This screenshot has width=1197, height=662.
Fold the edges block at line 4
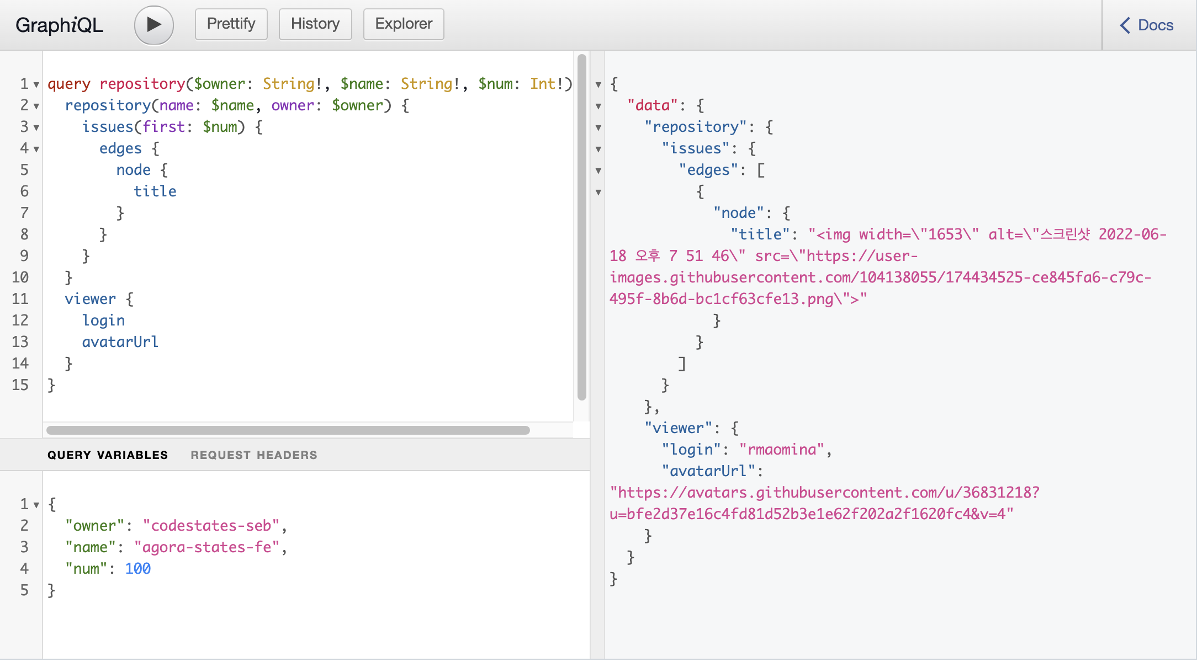click(x=36, y=150)
